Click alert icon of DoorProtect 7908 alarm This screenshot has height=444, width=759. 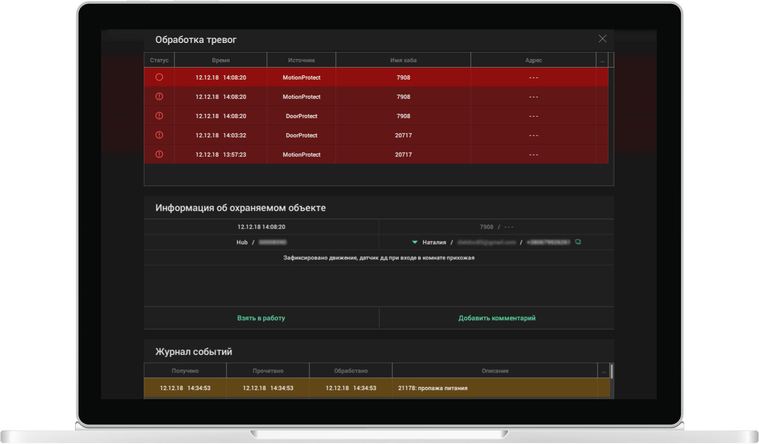(x=159, y=116)
